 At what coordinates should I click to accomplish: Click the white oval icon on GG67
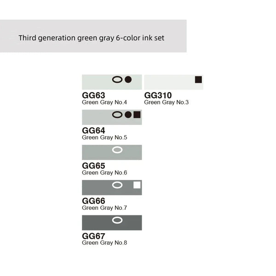[117, 220]
